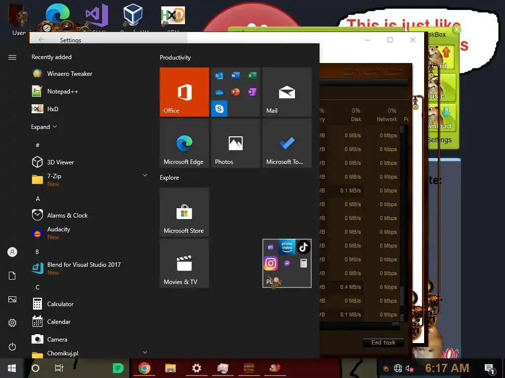The image size is (505, 378).
Task: Open ChomikBox Settings link
Action: coord(439,140)
